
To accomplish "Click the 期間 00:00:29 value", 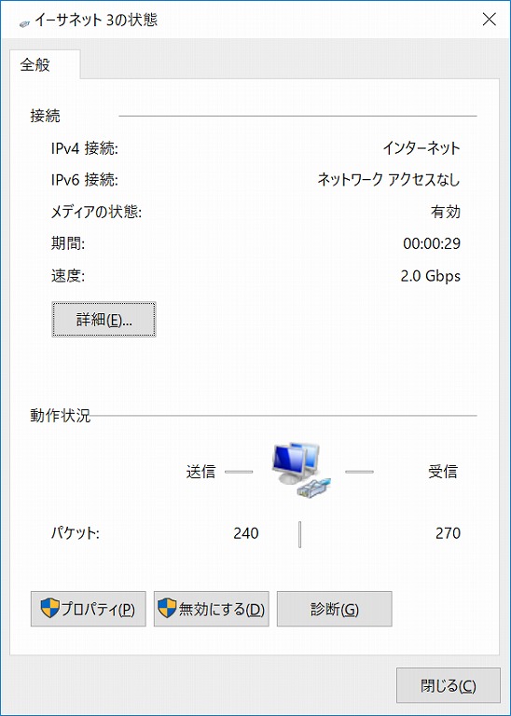I will [x=432, y=244].
